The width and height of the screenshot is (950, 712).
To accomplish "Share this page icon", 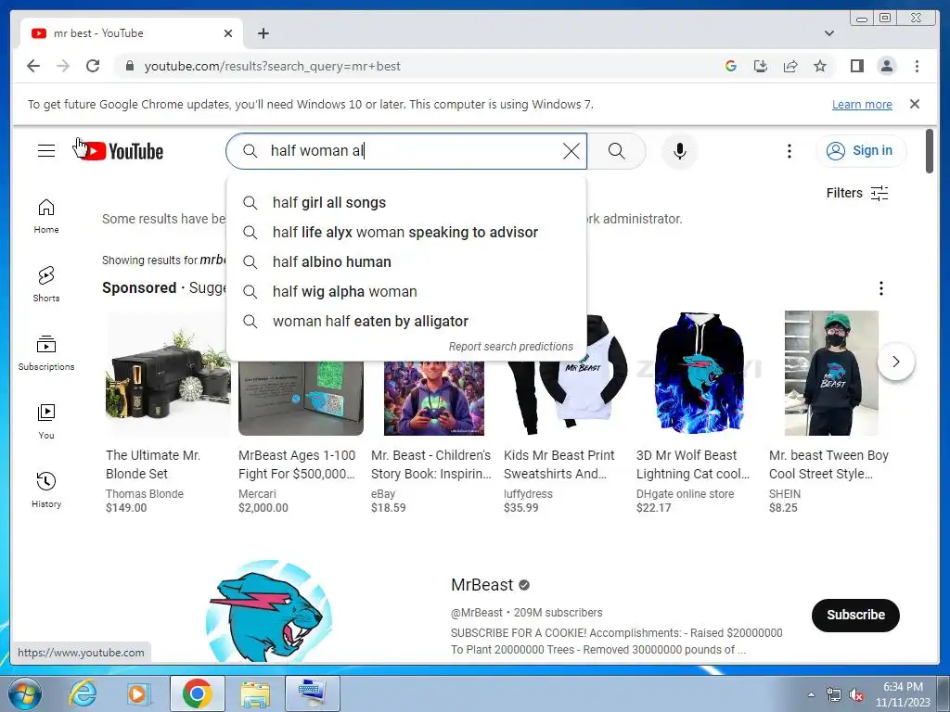I will [x=790, y=66].
